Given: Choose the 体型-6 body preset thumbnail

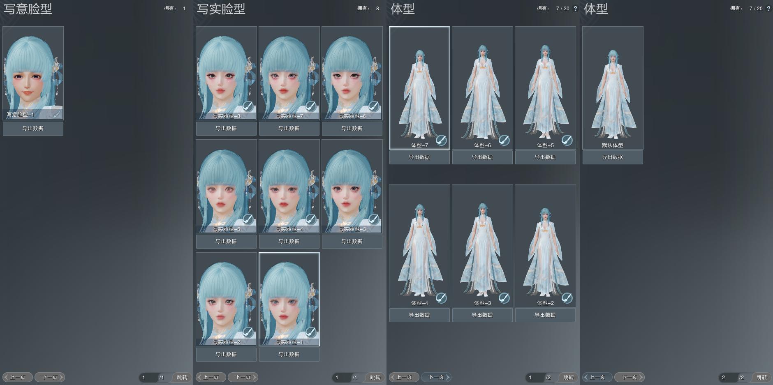Looking at the screenshot, I should pos(482,86).
